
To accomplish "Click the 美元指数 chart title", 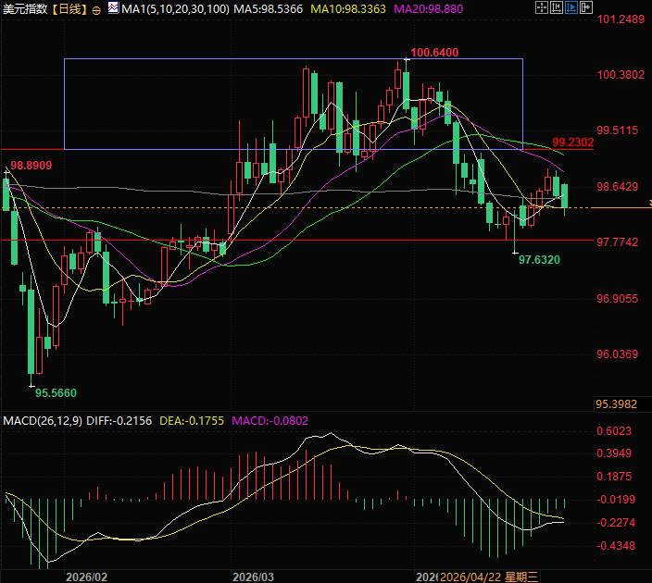I will click(x=24, y=8).
